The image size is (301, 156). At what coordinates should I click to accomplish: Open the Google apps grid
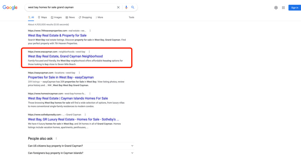click(283, 8)
